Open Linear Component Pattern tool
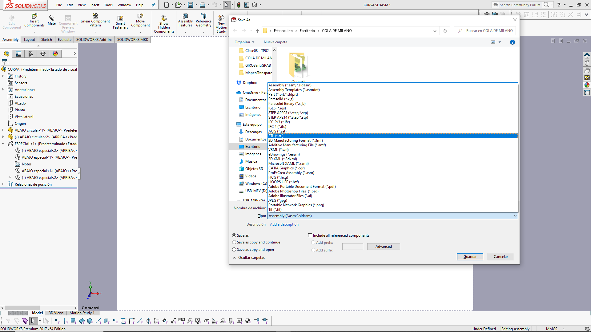The width and height of the screenshot is (591, 332). point(95,16)
